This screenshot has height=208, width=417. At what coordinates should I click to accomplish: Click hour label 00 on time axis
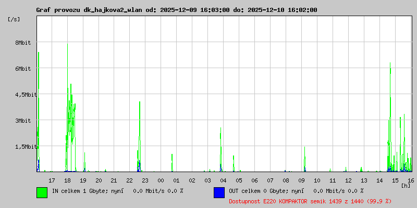[161, 180]
